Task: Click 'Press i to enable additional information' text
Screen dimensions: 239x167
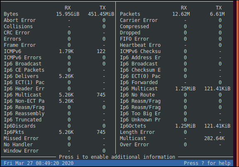Action: (117, 157)
